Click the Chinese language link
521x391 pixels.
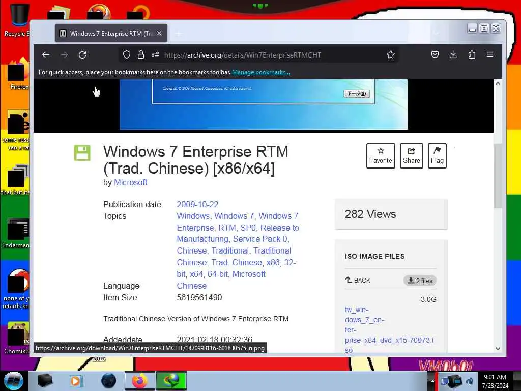coord(192,286)
